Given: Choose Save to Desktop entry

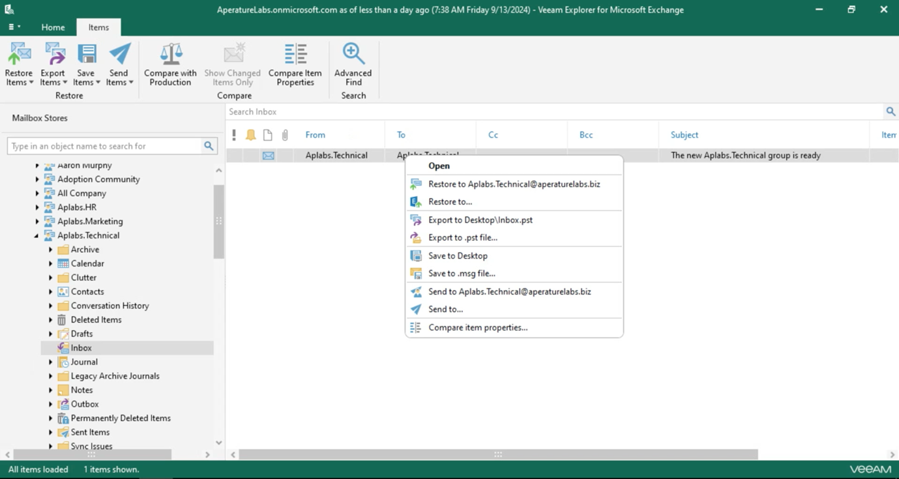Looking at the screenshot, I should (514, 255).
